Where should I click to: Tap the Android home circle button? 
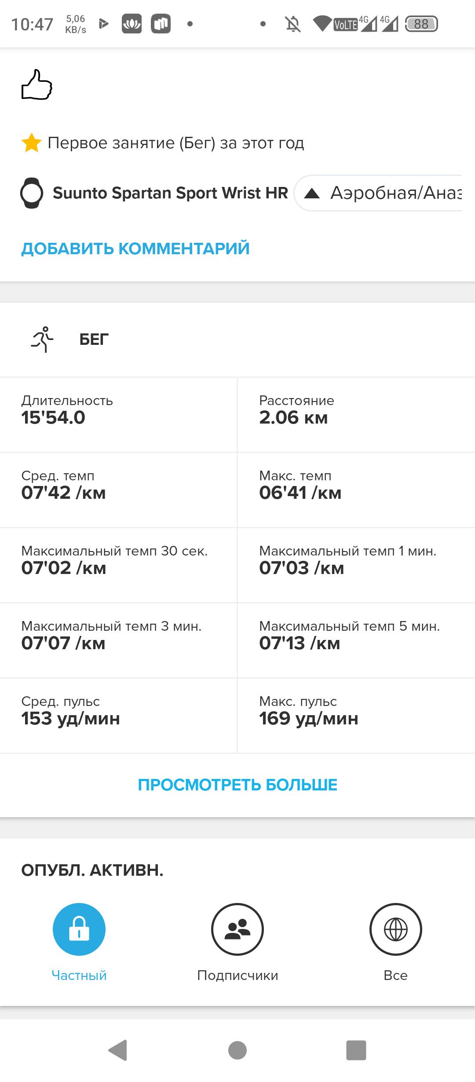tap(237, 1050)
